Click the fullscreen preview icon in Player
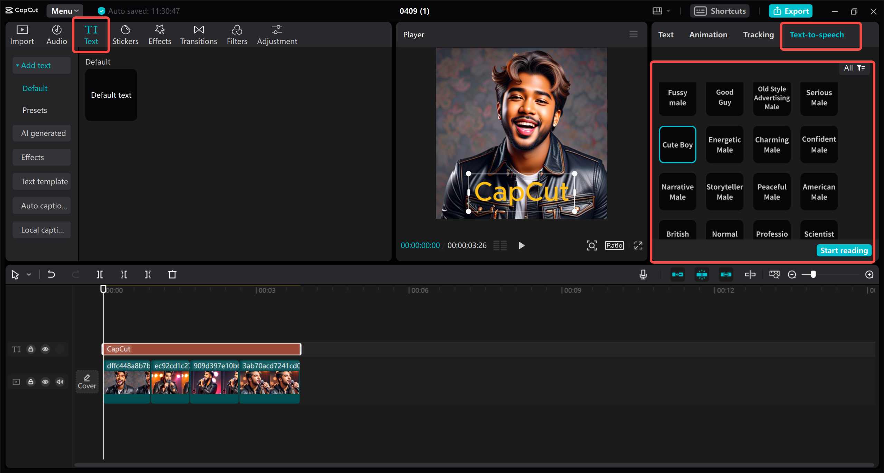 coord(638,246)
